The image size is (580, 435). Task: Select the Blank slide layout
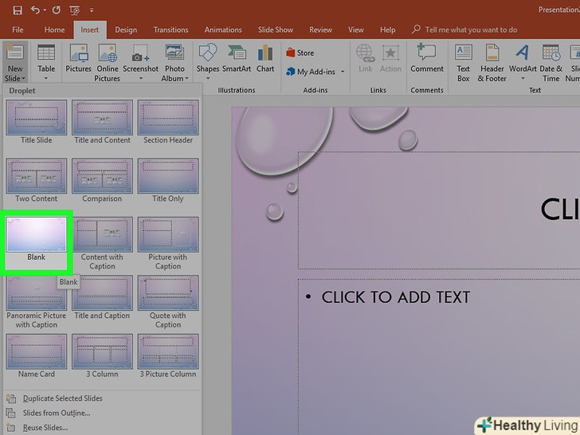coord(37,237)
